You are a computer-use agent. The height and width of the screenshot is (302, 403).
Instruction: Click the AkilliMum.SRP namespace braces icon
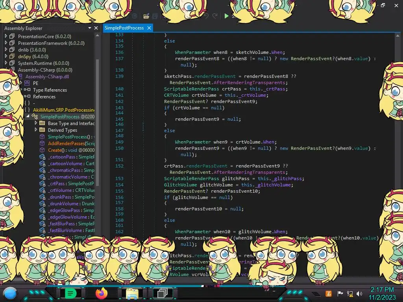tap(27, 110)
